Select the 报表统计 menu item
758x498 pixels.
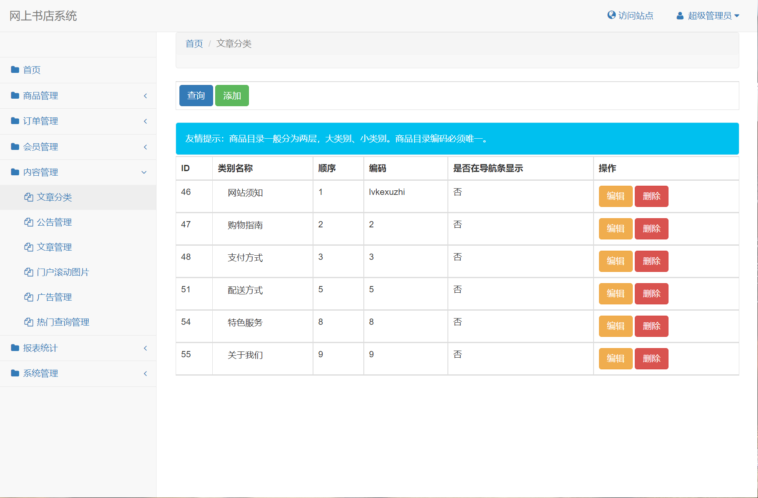point(40,348)
